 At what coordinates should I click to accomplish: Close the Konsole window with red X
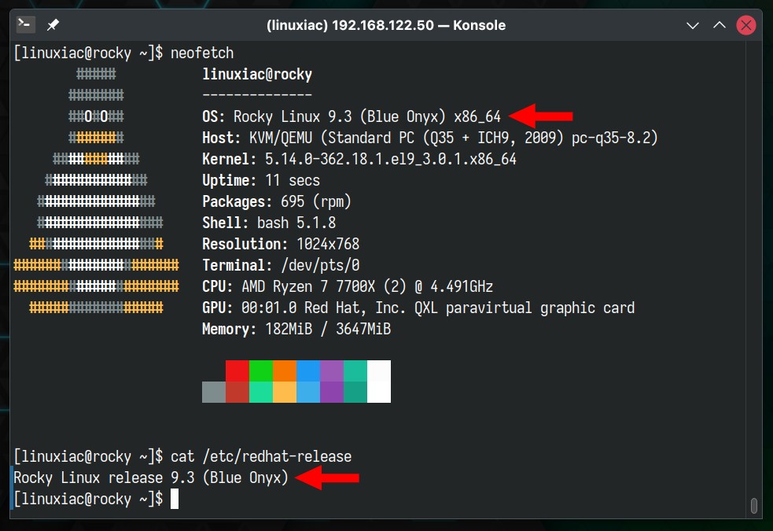[x=746, y=25]
